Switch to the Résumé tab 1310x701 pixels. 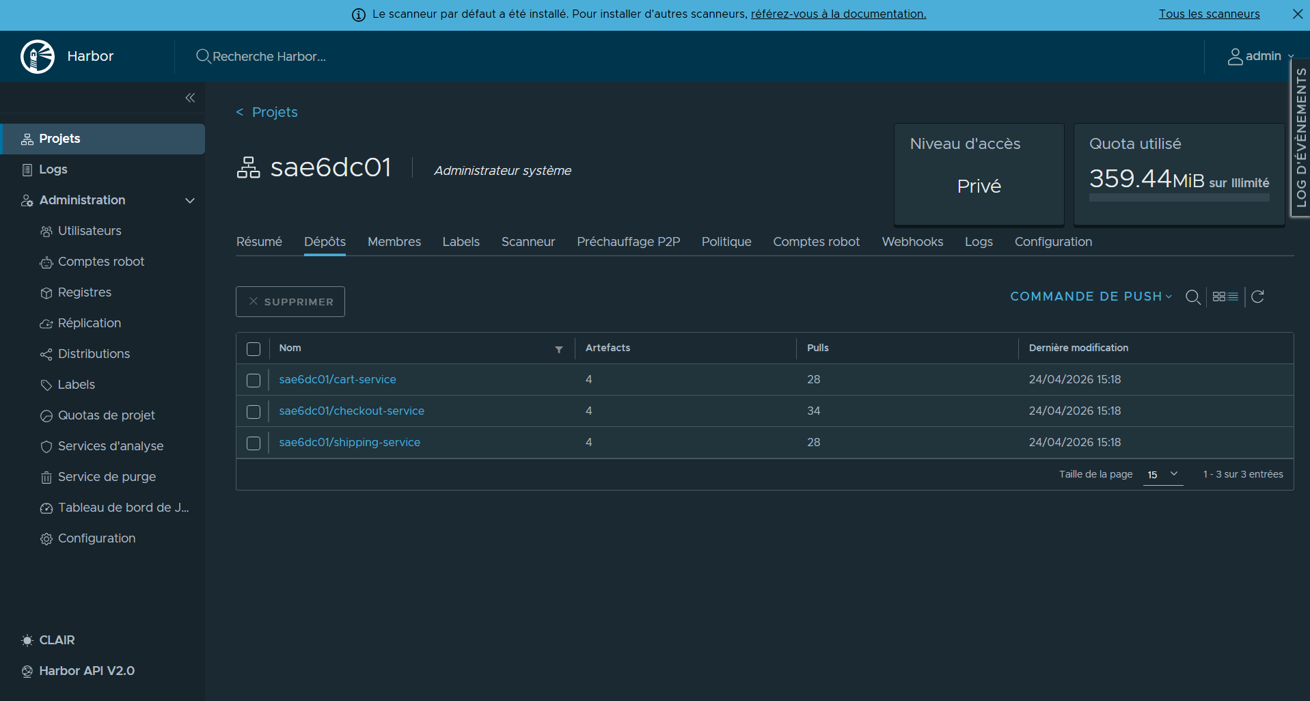click(259, 242)
